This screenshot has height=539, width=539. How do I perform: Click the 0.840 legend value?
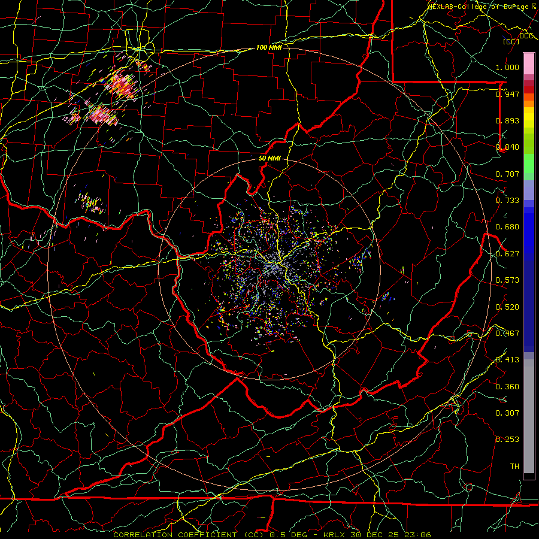coord(507,147)
